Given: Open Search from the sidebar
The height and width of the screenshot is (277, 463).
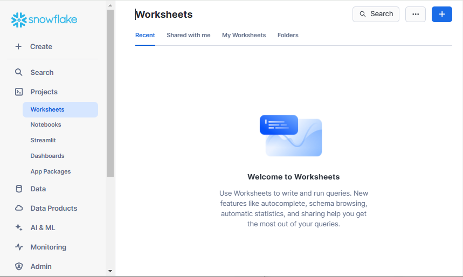Looking at the screenshot, I should click(42, 73).
